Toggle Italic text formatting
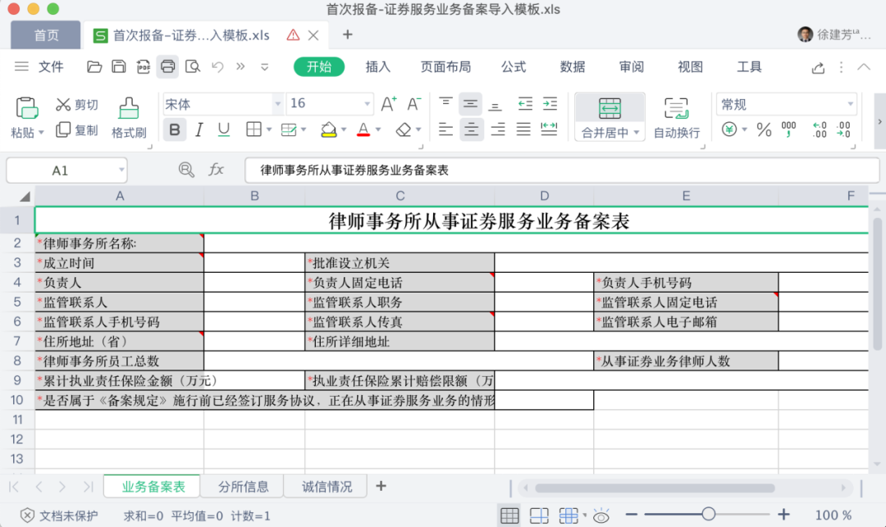The image size is (886, 527). tap(199, 129)
